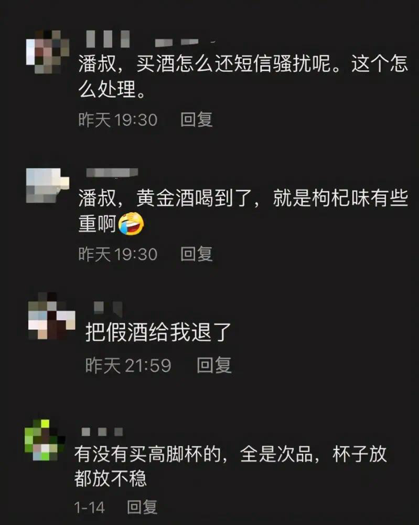Reply to the 短信骚扰 comment via 回复
Image resolution: width=419 pixels, height=525 pixels.
pyautogui.click(x=197, y=120)
